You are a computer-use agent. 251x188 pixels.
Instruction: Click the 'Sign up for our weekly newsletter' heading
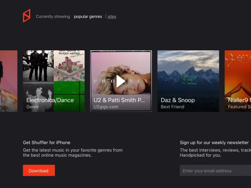(x=214, y=142)
